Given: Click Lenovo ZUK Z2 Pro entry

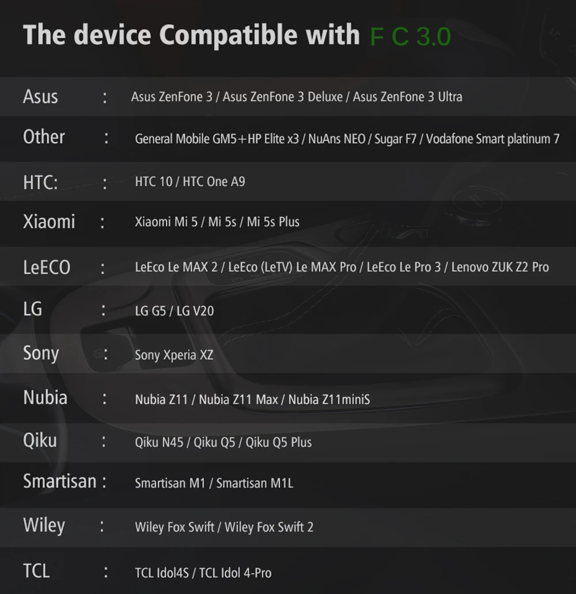Looking at the screenshot, I should (x=500, y=268).
